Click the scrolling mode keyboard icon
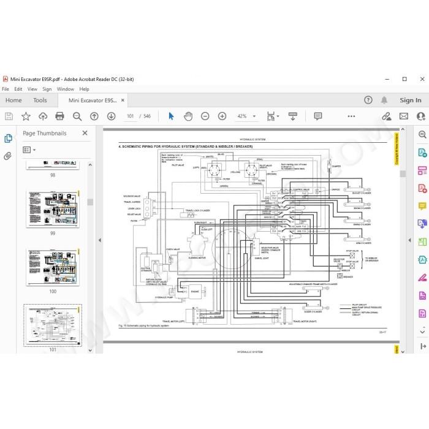The width and height of the screenshot is (429, 429). tap(293, 116)
